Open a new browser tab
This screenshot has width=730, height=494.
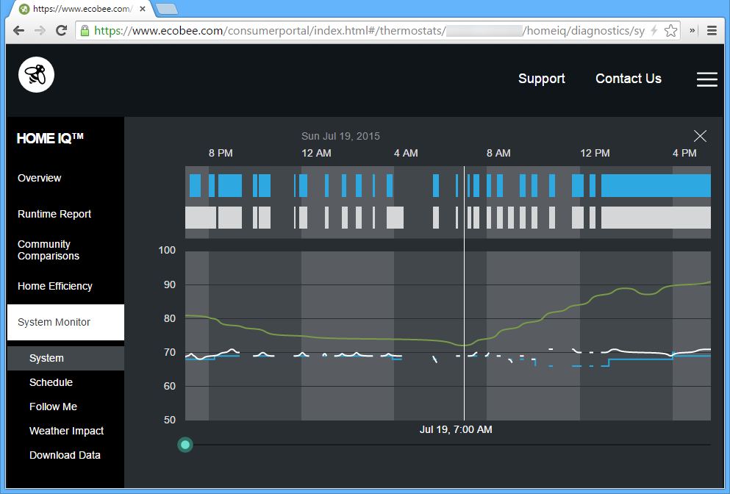(166, 9)
